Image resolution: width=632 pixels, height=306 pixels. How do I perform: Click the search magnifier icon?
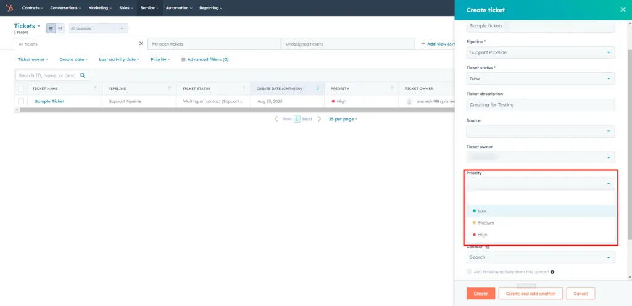point(83,75)
